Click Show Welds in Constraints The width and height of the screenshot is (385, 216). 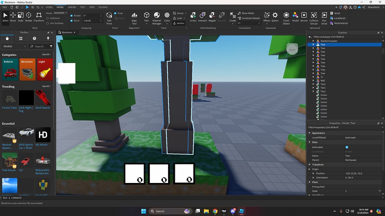(x=246, y=13)
